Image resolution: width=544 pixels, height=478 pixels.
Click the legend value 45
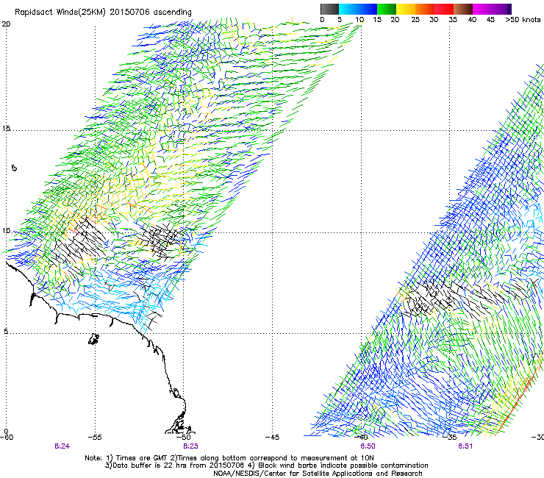[x=490, y=20]
